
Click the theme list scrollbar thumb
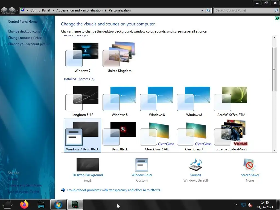275,69
